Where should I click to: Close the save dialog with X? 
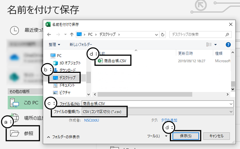coord(231,24)
